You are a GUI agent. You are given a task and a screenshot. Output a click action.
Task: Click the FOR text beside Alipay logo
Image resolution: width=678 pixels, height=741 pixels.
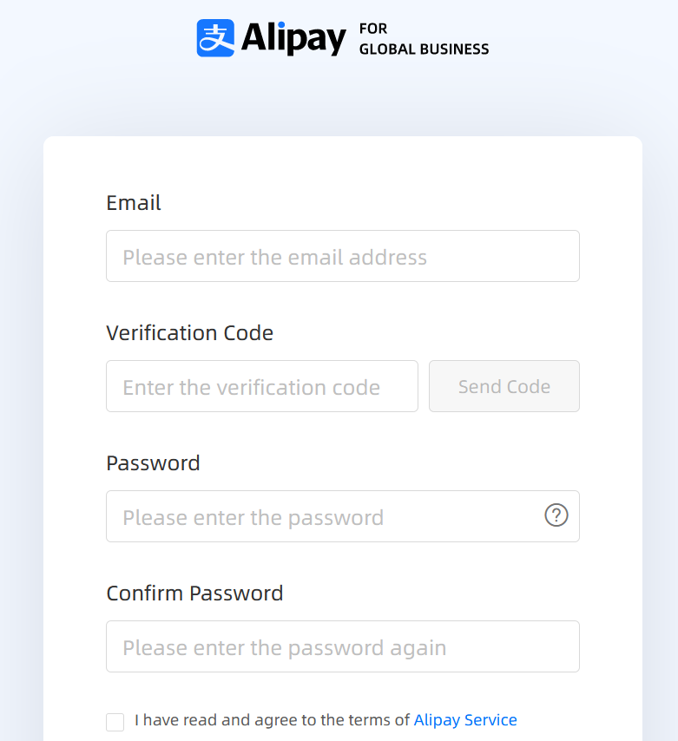(373, 30)
